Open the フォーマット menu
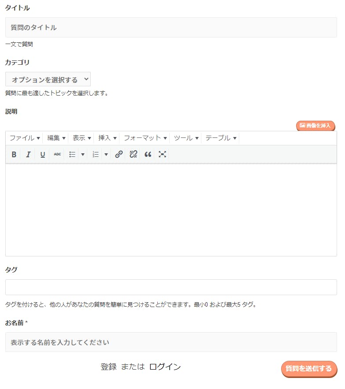Image resolution: width=345 pixels, height=389 pixels. (x=145, y=138)
